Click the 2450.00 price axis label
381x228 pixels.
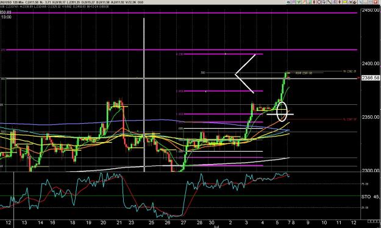tap(371, 10)
